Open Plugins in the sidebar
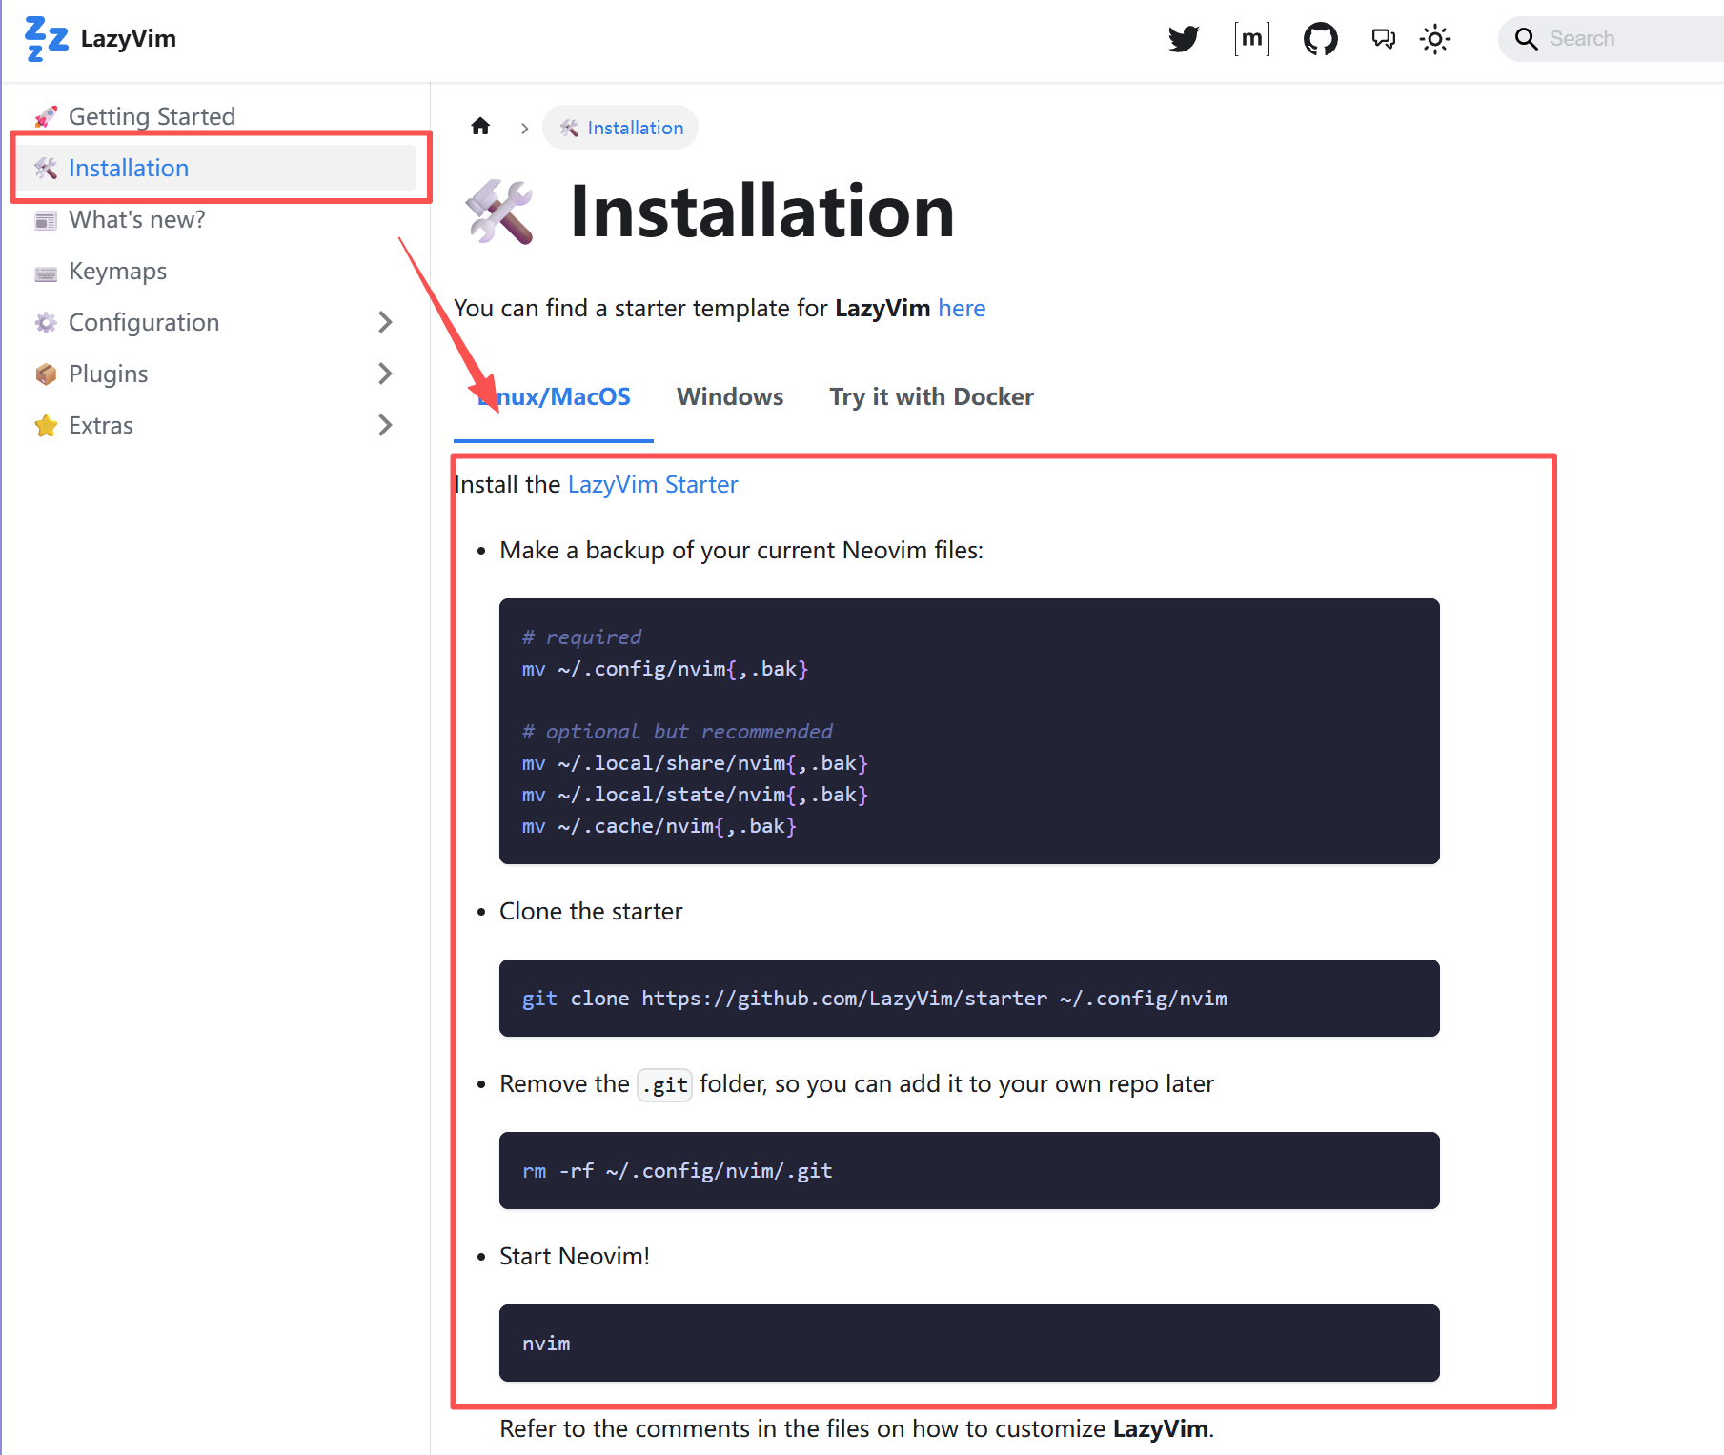This screenshot has width=1724, height=1455. 109,374
